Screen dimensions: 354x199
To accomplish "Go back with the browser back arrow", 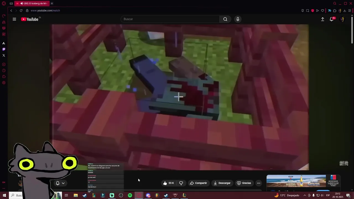I will coord(11,11).
